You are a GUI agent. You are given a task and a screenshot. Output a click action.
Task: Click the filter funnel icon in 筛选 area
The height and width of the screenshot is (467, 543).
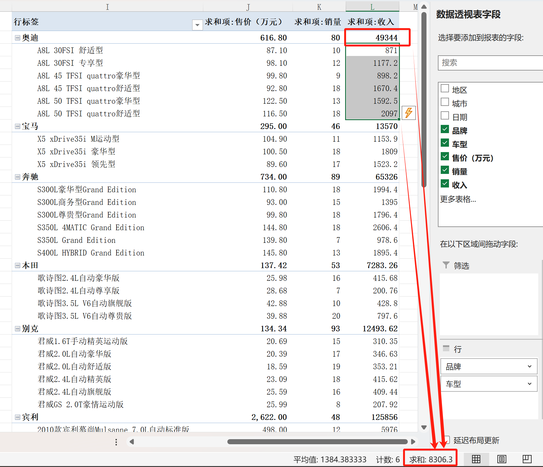[446, 265]
